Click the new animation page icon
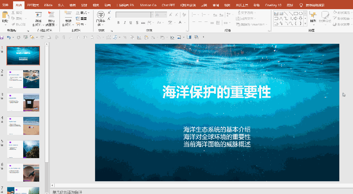353x194 pixels. (x=51, y=15)
